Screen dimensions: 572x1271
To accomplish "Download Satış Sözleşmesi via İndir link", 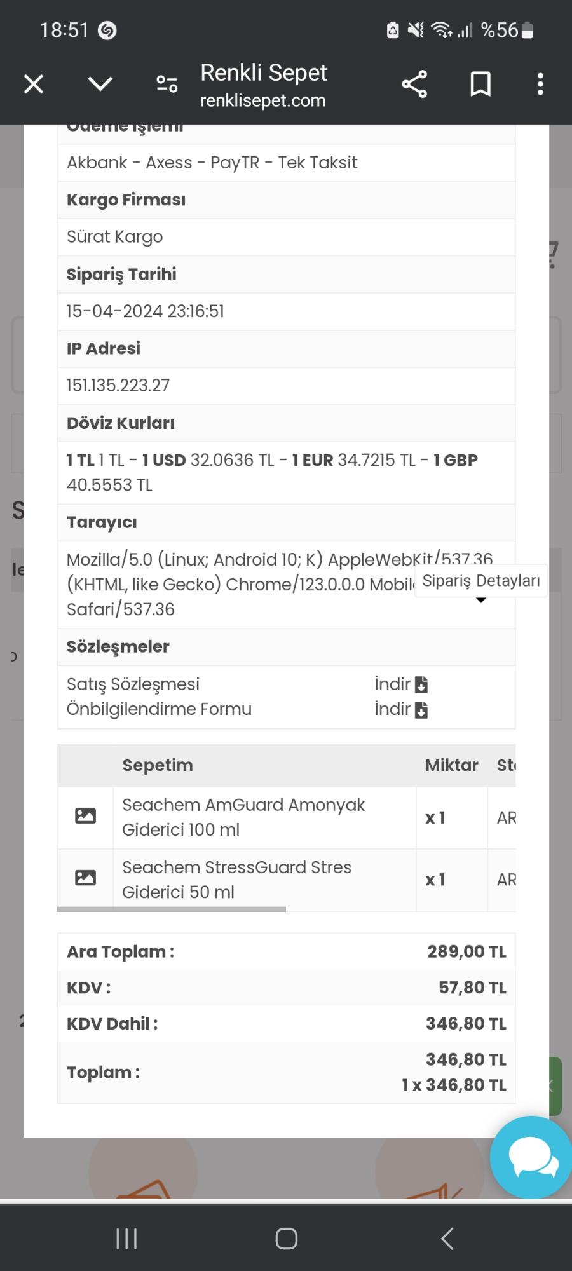I will 392,684.
